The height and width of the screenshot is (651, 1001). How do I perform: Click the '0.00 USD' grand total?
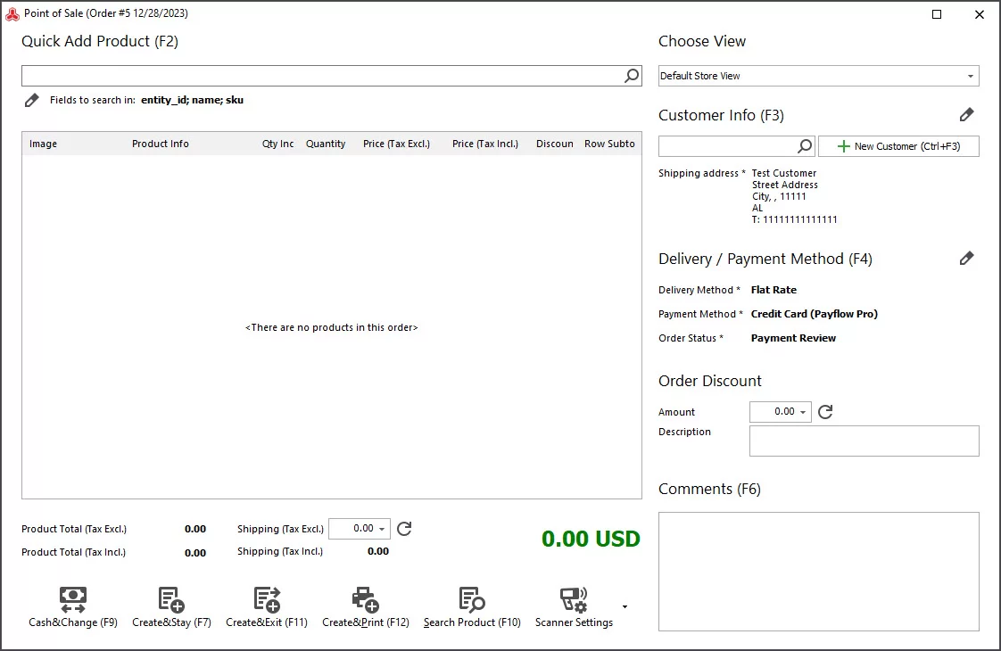click(591, 539)
